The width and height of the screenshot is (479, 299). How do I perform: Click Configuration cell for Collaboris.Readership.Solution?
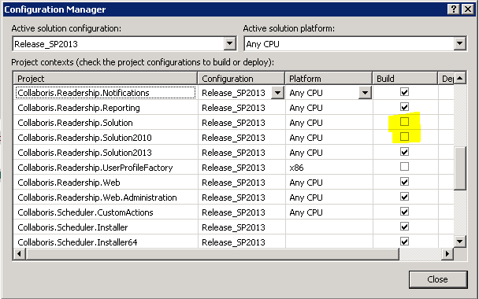(242, 123)
